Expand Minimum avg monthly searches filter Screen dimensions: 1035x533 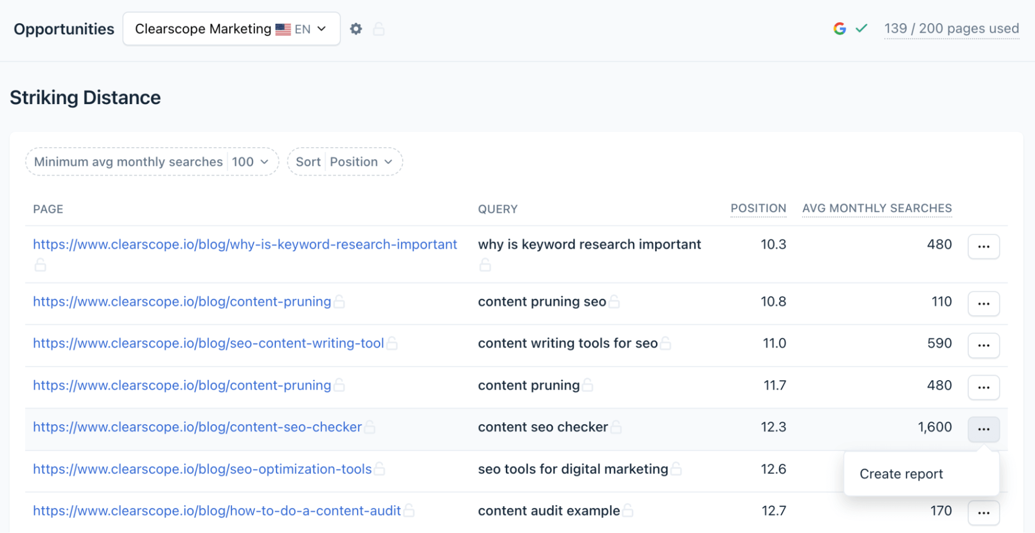click(152, 162)
